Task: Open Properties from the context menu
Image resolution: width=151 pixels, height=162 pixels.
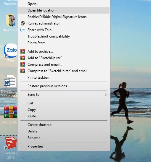Action: click(64, 146)
